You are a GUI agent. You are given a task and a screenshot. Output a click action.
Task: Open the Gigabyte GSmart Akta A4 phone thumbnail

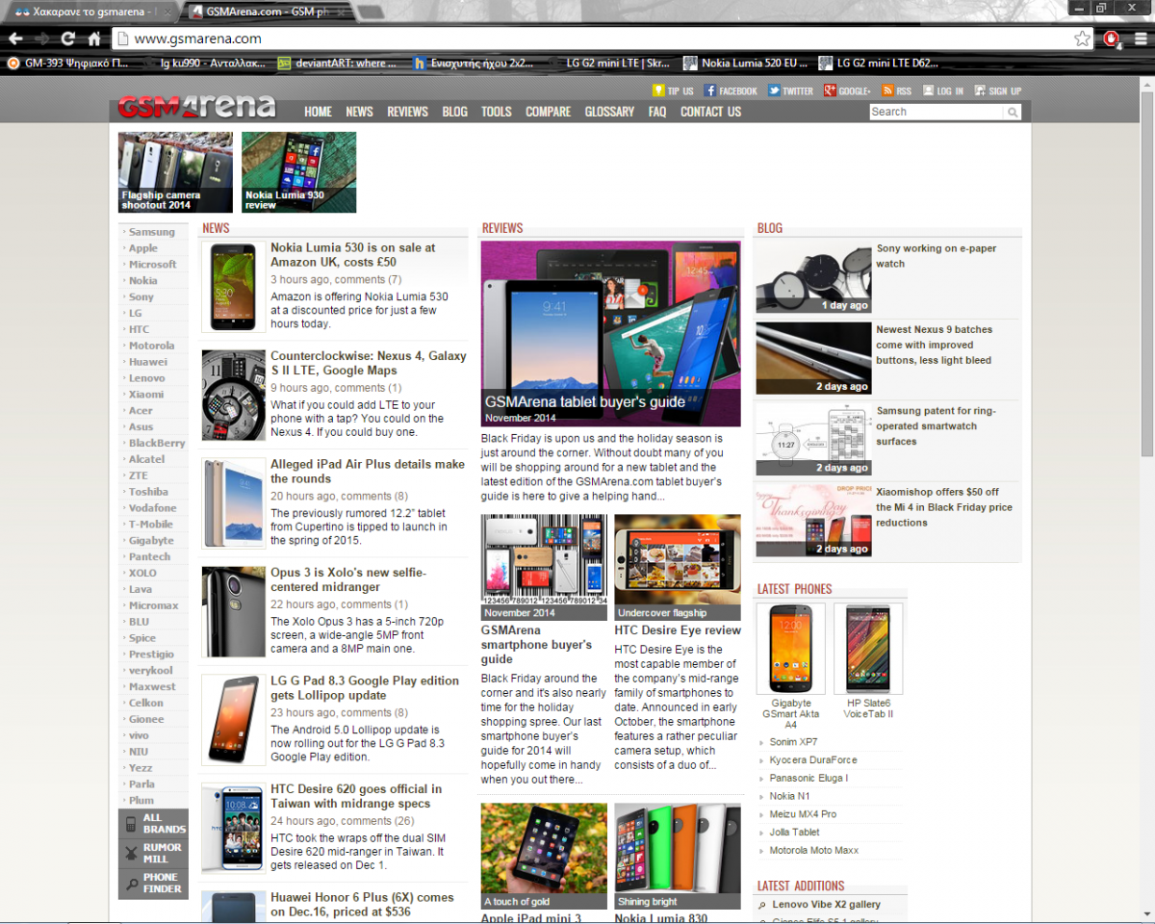[x=791, y=649]
